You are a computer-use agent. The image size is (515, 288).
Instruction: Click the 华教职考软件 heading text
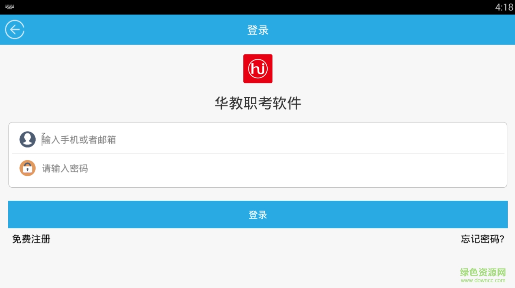(258, 103)
